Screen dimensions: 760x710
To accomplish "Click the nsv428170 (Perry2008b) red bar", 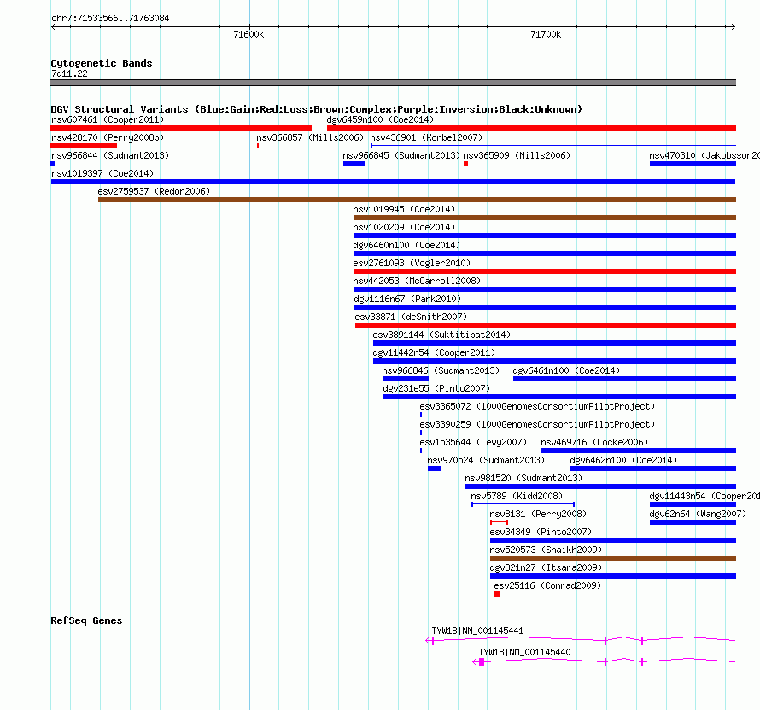I will [x=84, y=146].
